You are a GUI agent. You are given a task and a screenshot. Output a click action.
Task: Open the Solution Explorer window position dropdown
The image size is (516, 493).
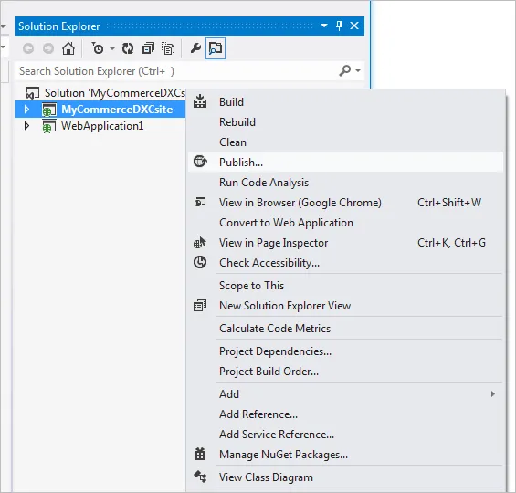coord(324,26)
